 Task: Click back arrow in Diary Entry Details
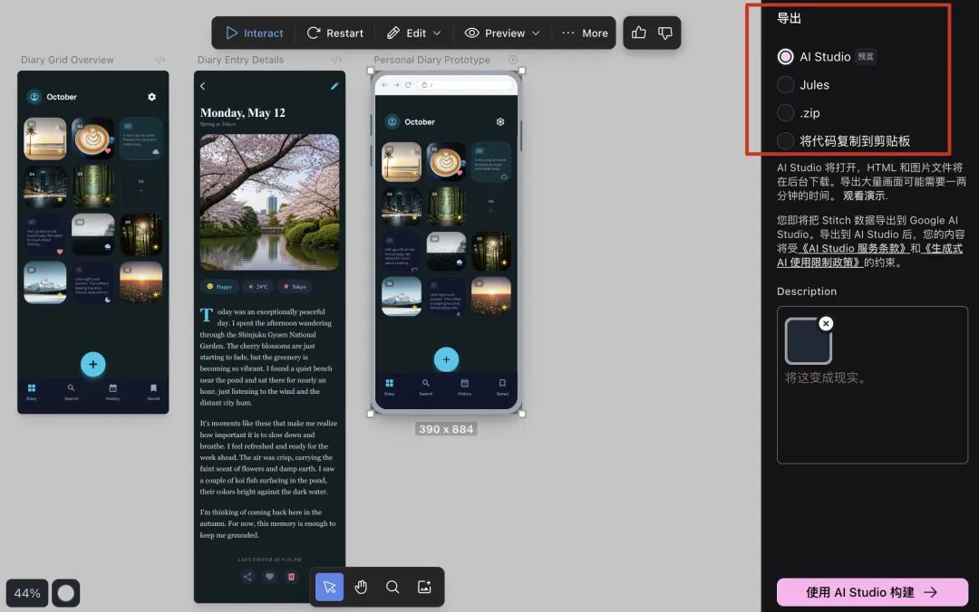tap(203, 86)
